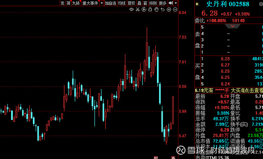Viewport: 263px width, 159px height.
Task: Click the 卖盘 sell side label
Action: (x=198, y=40)
